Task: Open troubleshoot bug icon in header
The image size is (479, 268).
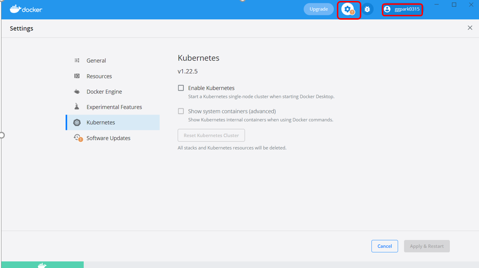Action: 367,9
